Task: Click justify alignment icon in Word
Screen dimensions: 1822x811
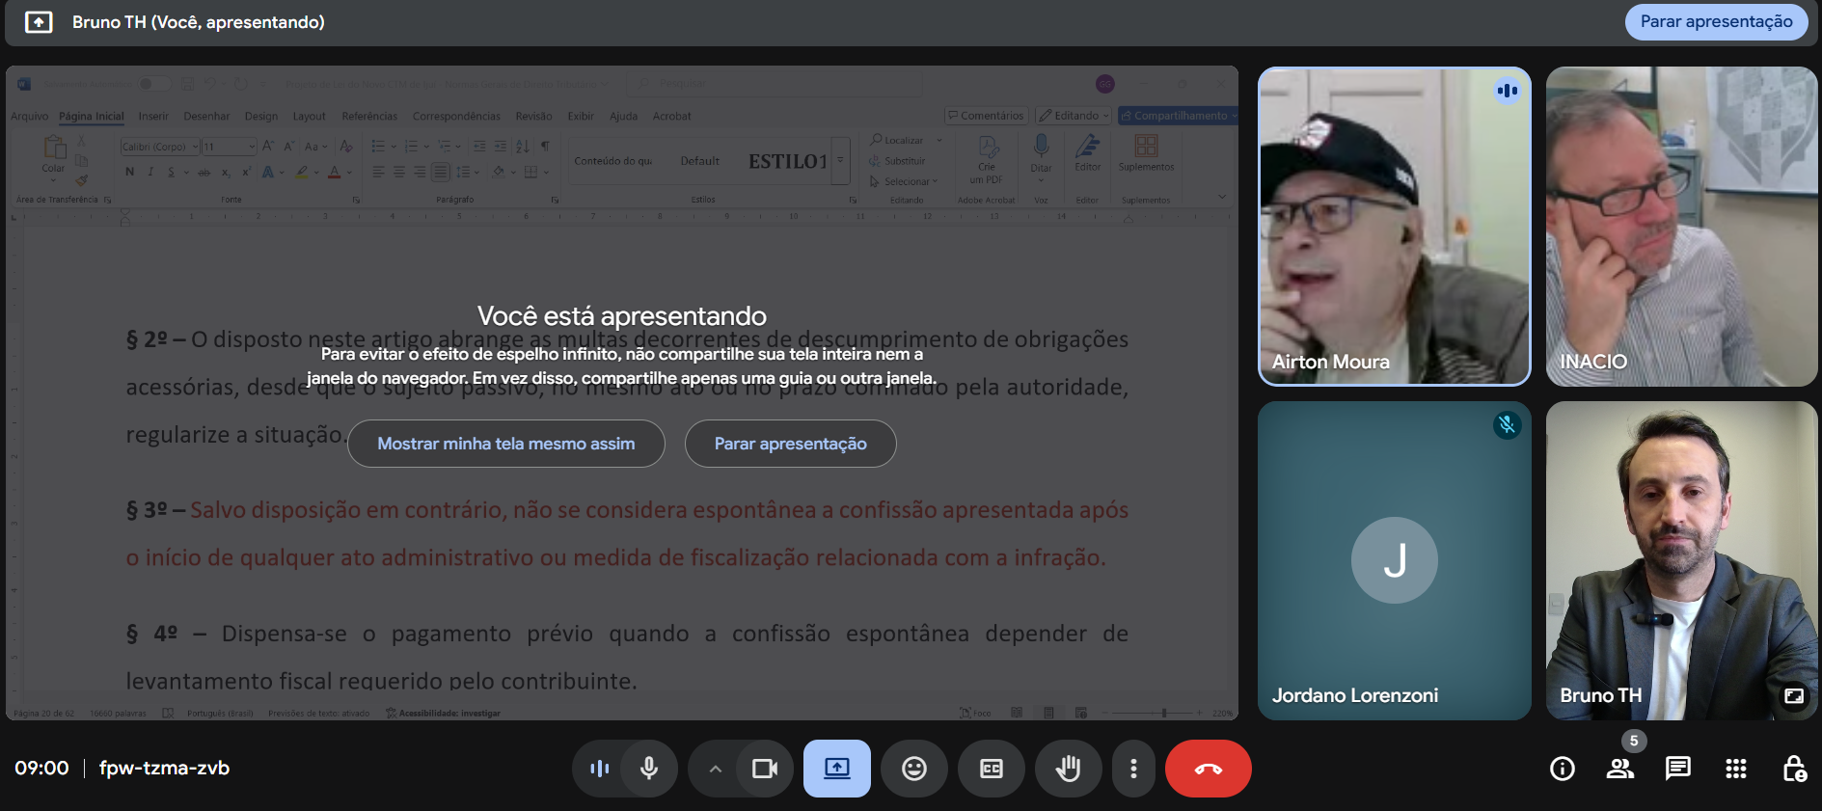Action: point(440,173)
